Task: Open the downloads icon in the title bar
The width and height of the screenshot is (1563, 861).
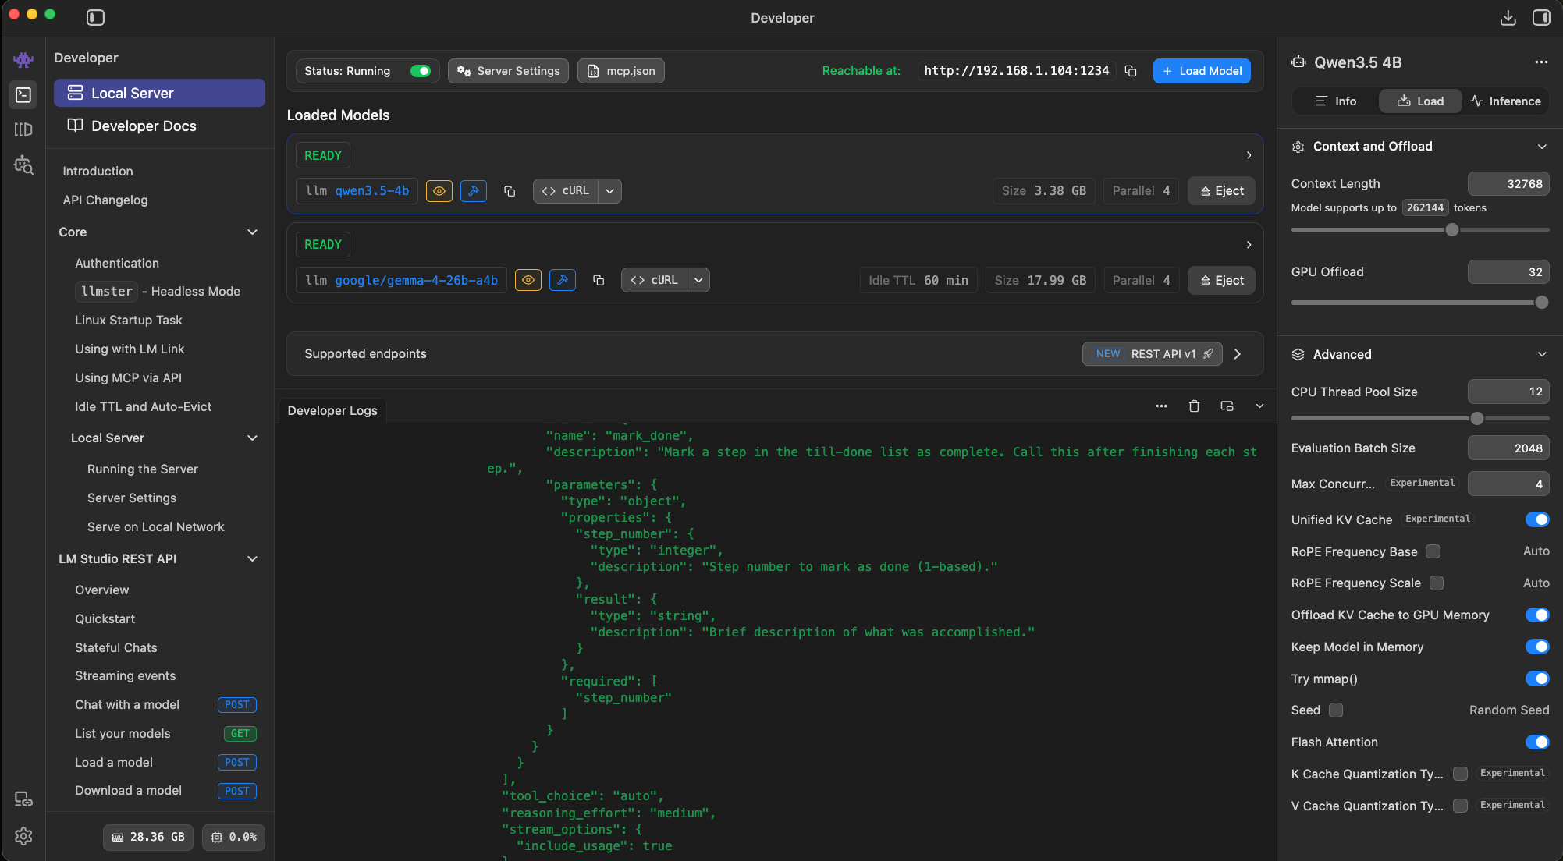Action: (1508, 17)
